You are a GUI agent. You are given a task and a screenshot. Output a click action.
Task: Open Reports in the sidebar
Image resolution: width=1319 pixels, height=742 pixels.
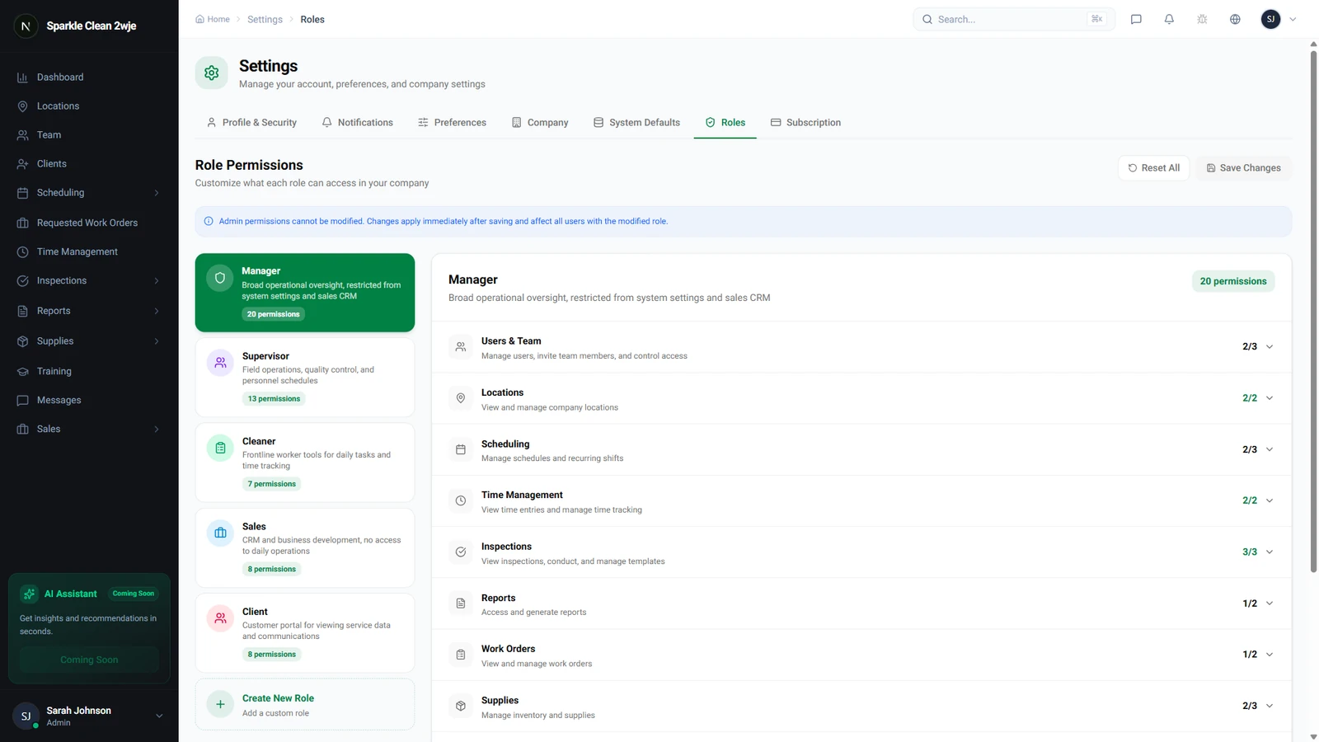click(89, 312)
